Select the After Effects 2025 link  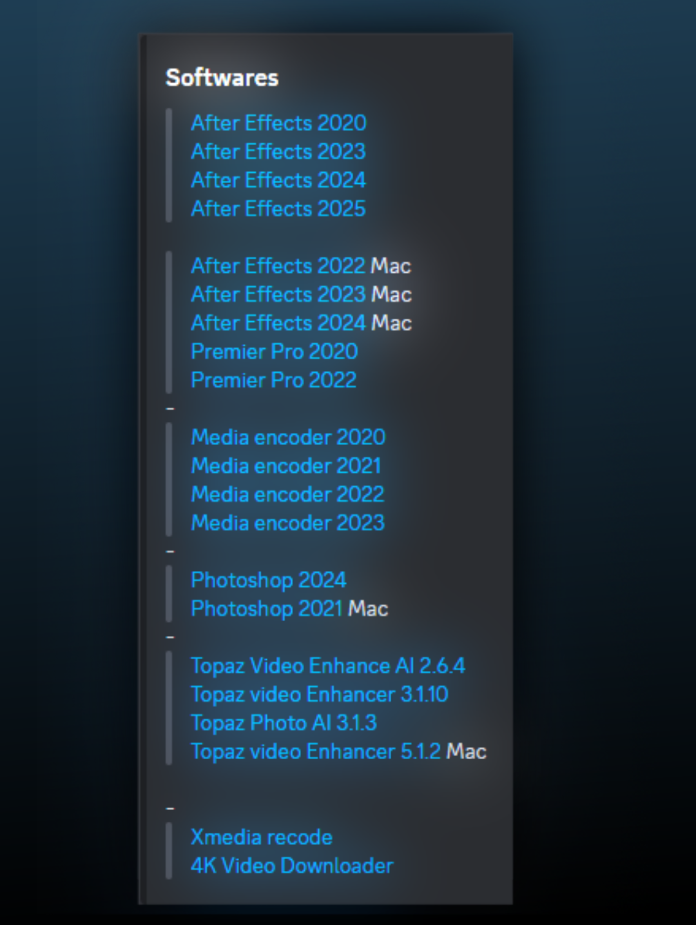(278, 208)
